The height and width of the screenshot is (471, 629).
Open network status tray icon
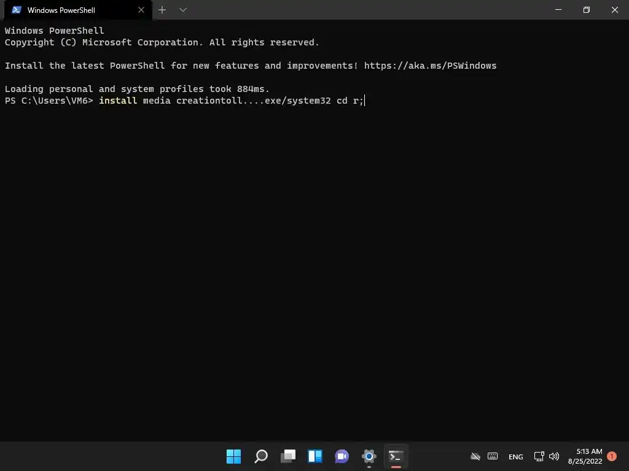(x=539, y=456)
